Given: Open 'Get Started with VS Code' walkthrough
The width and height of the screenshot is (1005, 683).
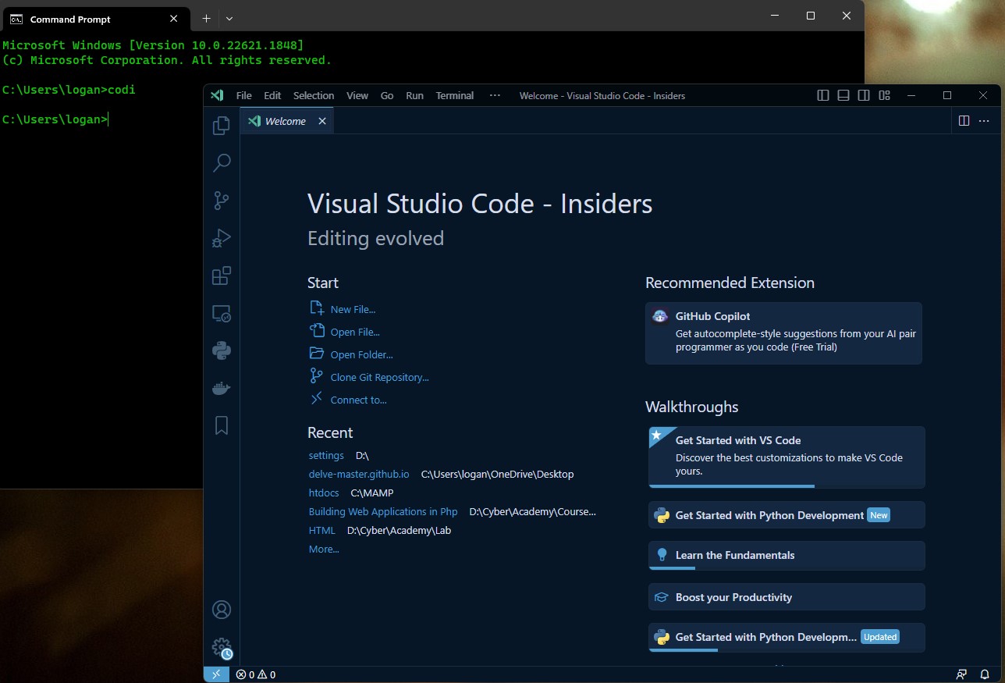Looking at the screenshot, I should (787, 457).
